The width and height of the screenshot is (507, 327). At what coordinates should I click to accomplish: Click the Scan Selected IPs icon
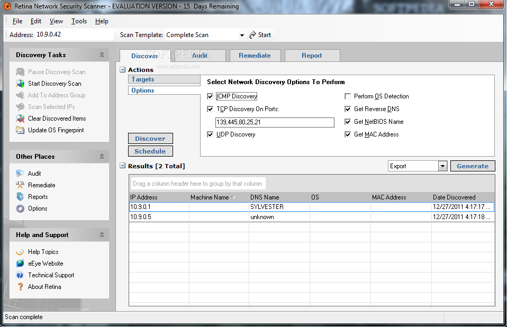(x=20, y=107)
